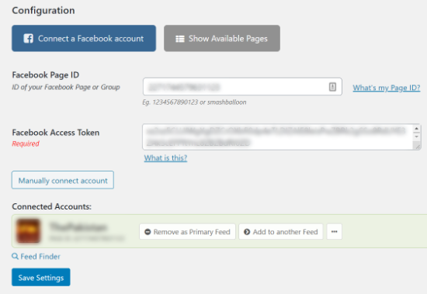Open the Feed Finder link
Screen dimensions: 427x294
36,257
